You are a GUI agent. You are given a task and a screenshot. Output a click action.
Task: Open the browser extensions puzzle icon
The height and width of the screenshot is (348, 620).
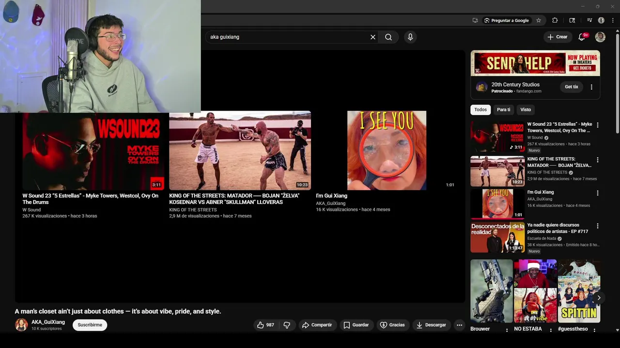555,20
